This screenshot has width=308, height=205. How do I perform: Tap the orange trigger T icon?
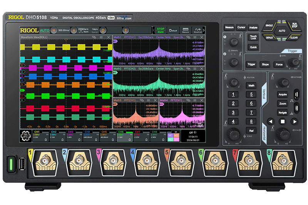click(x=126, y=30)
